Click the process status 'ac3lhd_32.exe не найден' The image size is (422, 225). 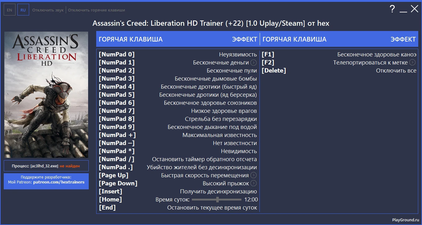(46, 166)
